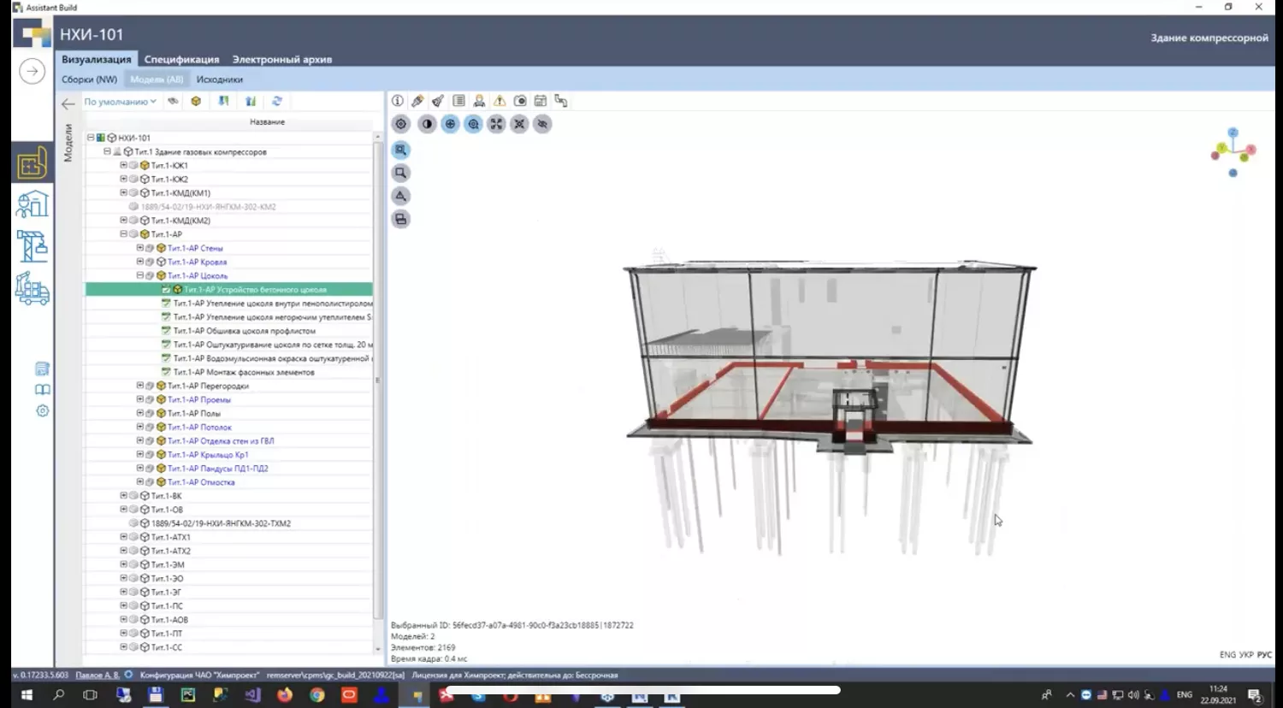
Task: Click the Исходники sub-tab
Action: point(219,80)
